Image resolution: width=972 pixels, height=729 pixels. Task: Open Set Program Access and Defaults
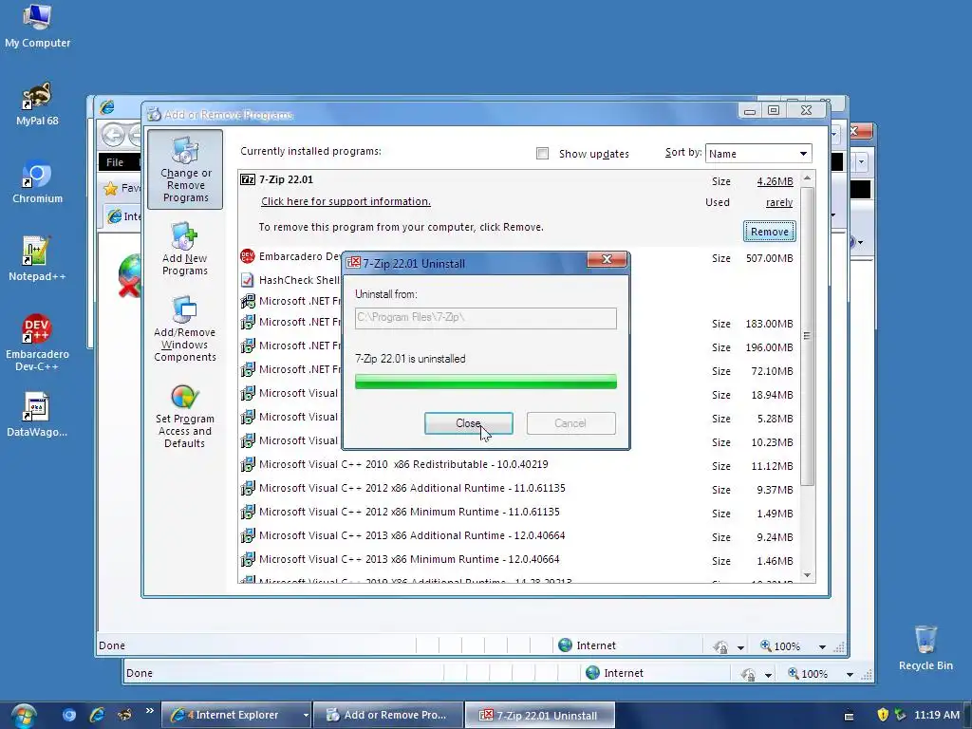185,416
